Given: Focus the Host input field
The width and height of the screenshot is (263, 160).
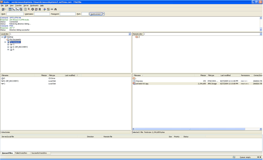Looking at the screenshot, I should click(15, 14).
